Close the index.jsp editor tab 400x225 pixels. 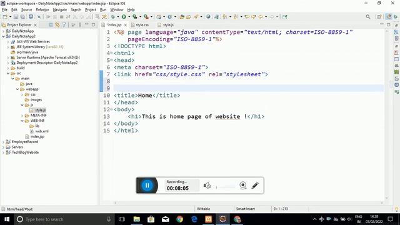point(126,25)
